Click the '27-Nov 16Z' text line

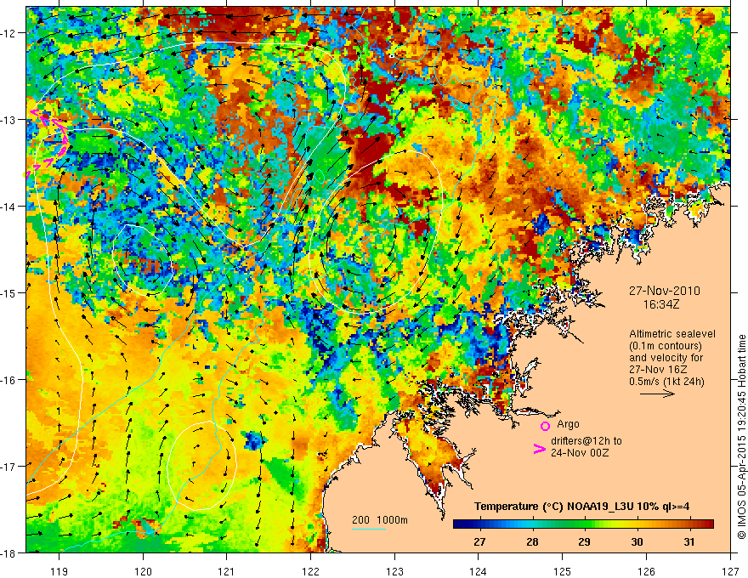click(656, 370)
